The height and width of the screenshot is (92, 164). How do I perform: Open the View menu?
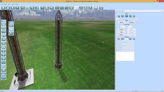point(9,4)
